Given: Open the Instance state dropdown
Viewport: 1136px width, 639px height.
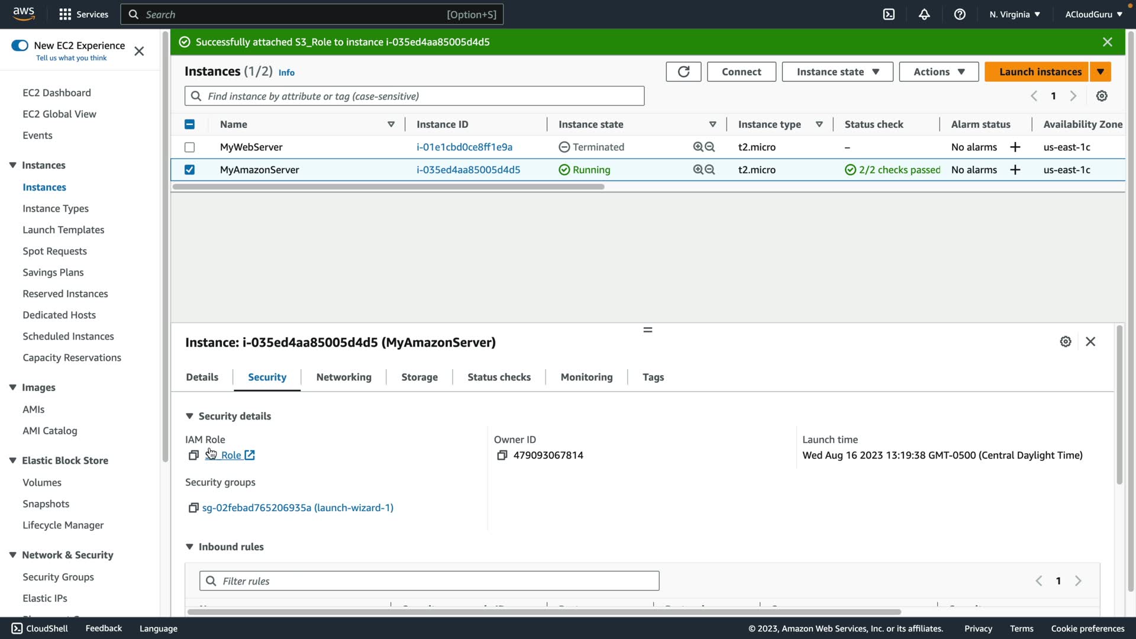Looking at the screenshot, I should pyautogui.click(x=837, y=72).
